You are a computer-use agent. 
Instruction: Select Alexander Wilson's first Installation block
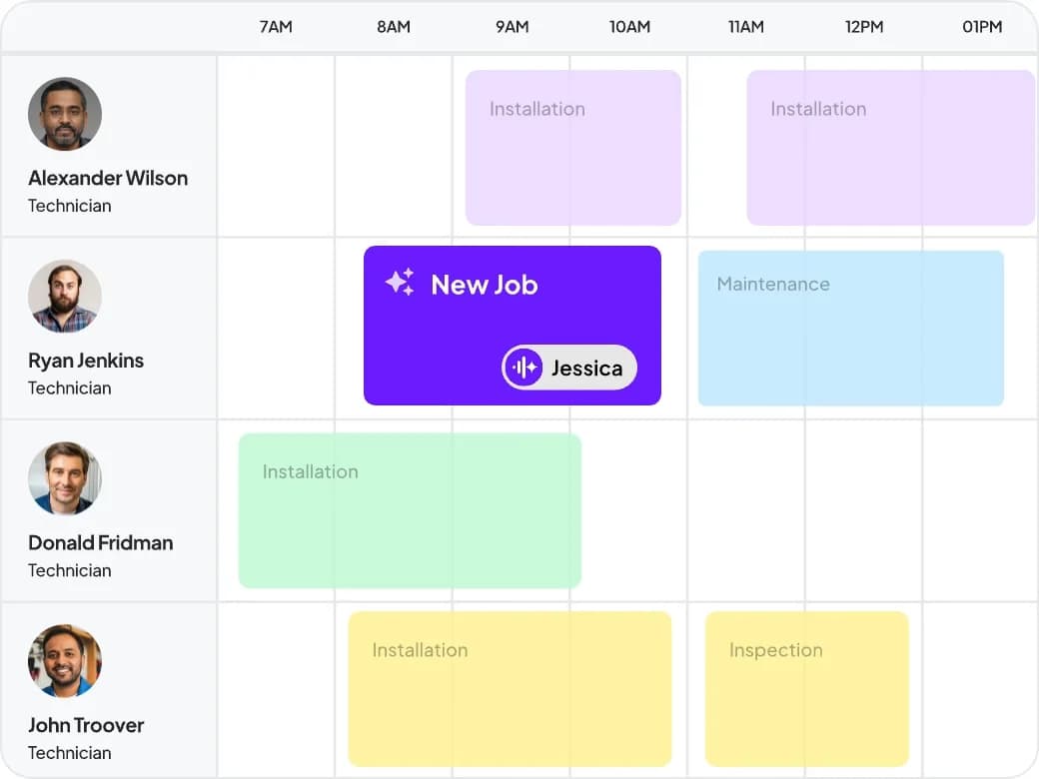573,148
